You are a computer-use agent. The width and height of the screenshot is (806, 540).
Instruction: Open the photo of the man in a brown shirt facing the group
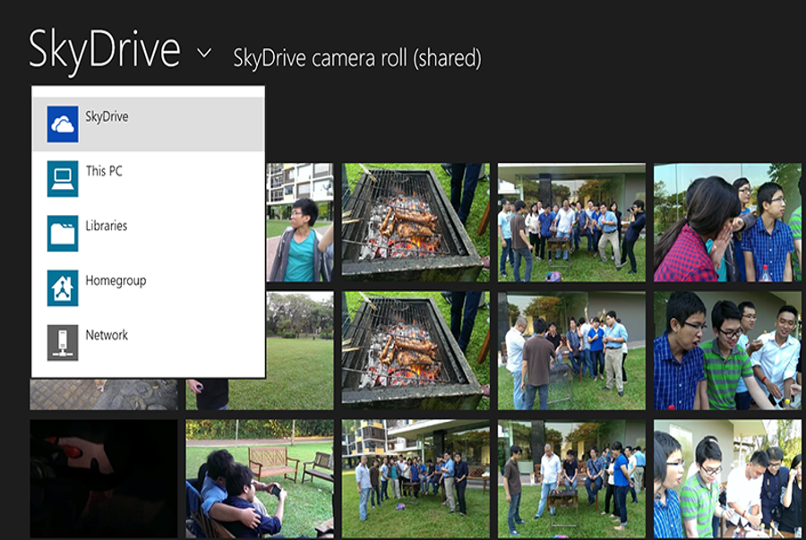[571, 350]
